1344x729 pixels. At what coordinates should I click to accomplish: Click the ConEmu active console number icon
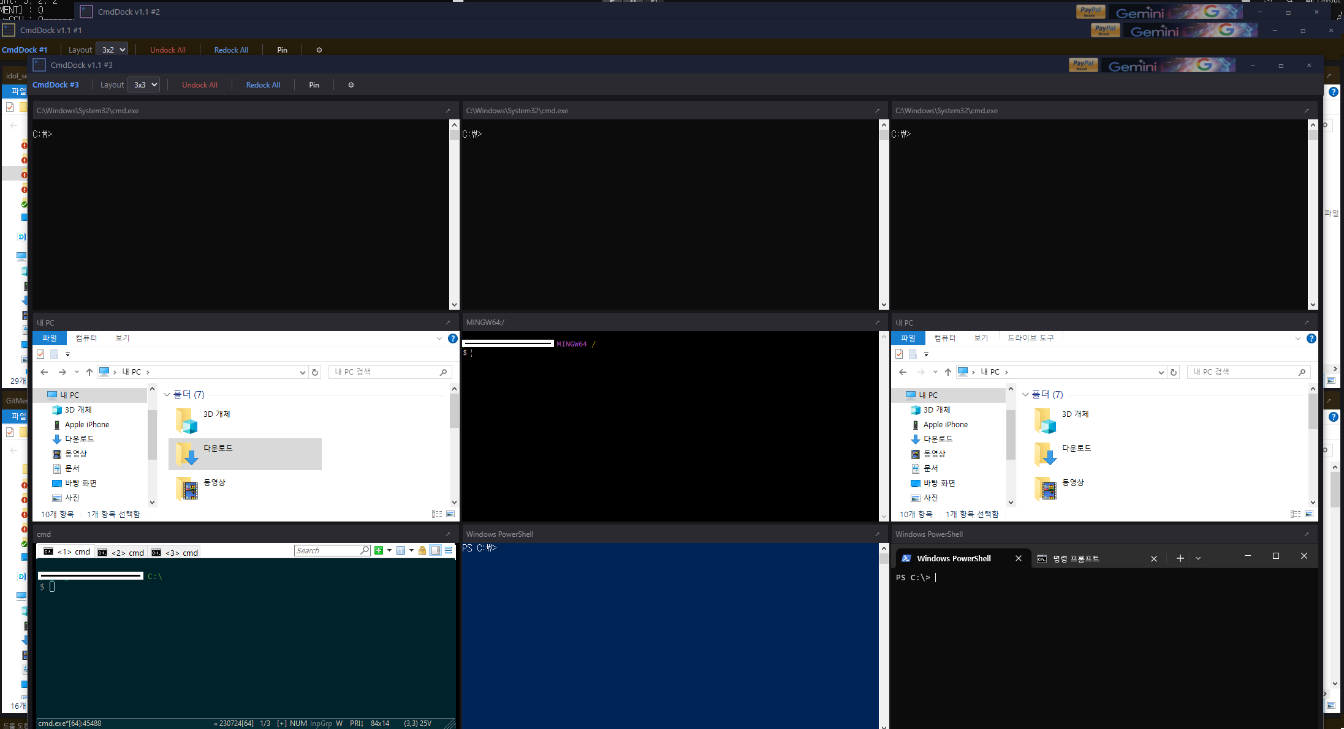(401, 550)
